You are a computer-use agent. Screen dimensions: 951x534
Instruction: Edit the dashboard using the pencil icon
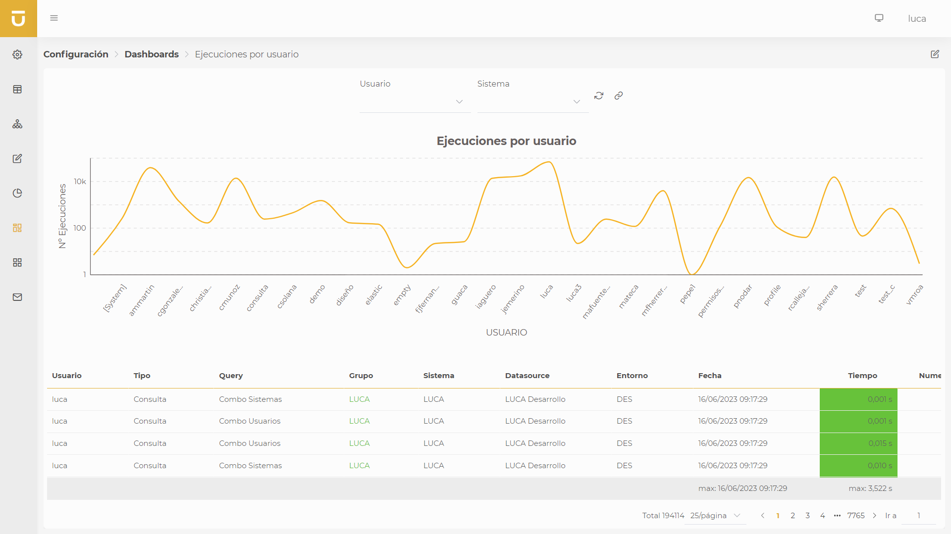[x=935, y=54]
